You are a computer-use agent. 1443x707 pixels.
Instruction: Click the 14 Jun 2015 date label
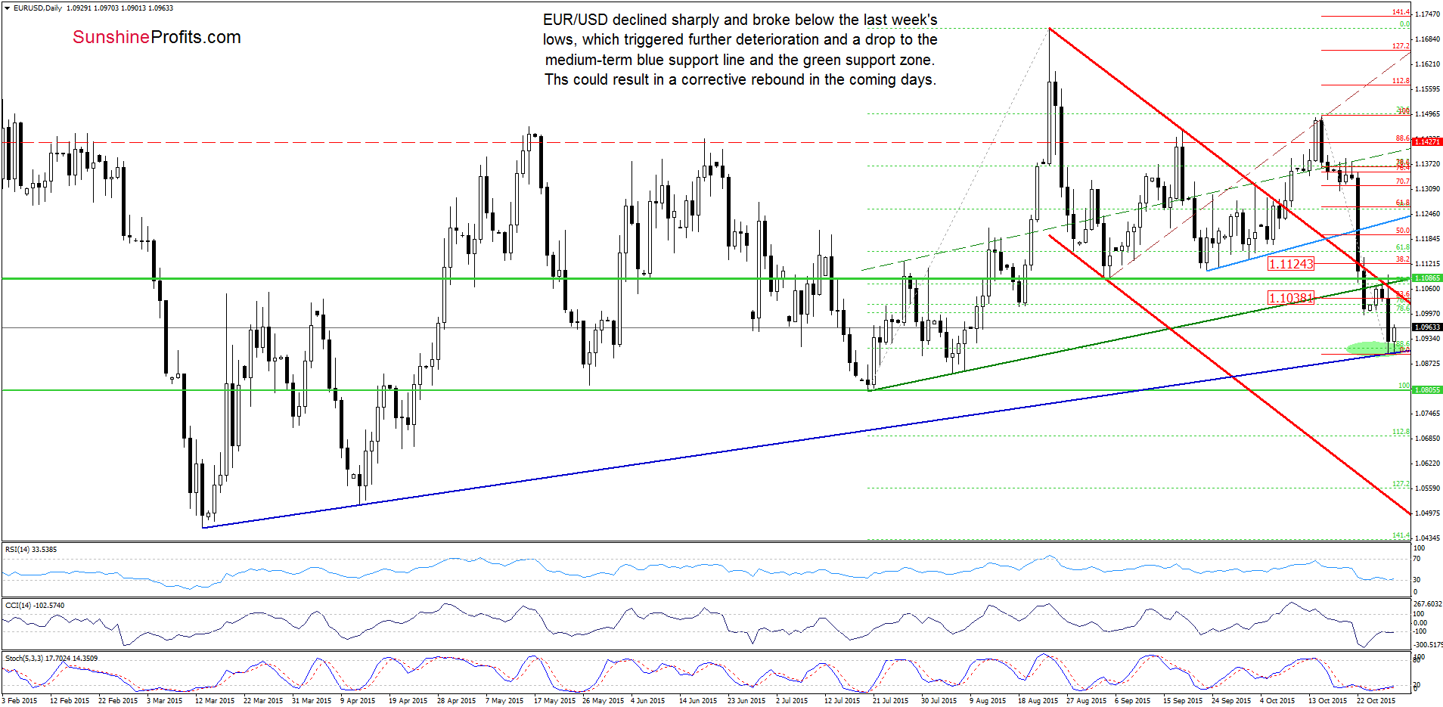698,701
